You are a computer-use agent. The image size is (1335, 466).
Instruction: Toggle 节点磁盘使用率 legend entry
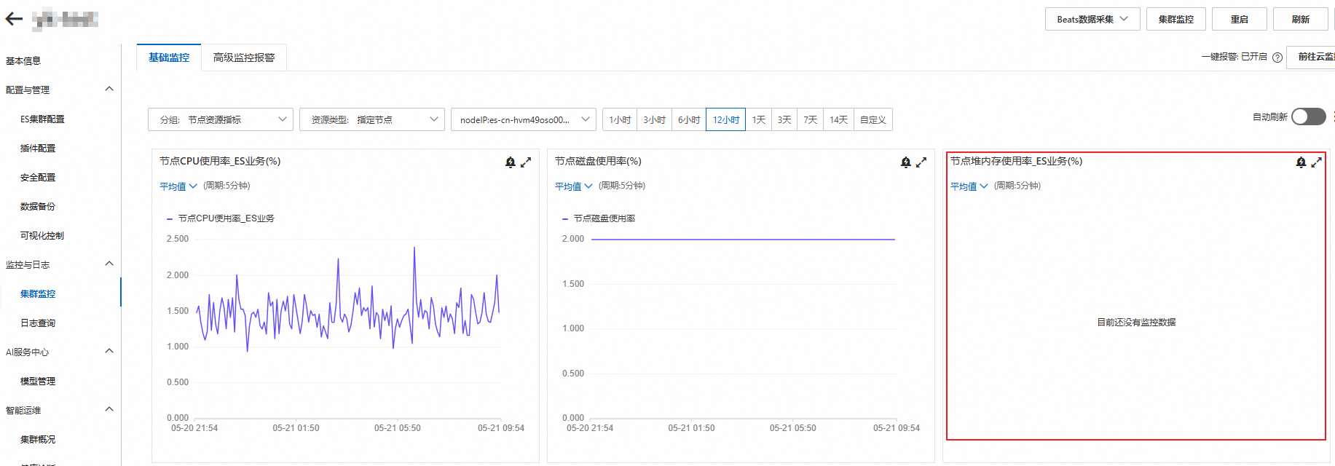599,218
